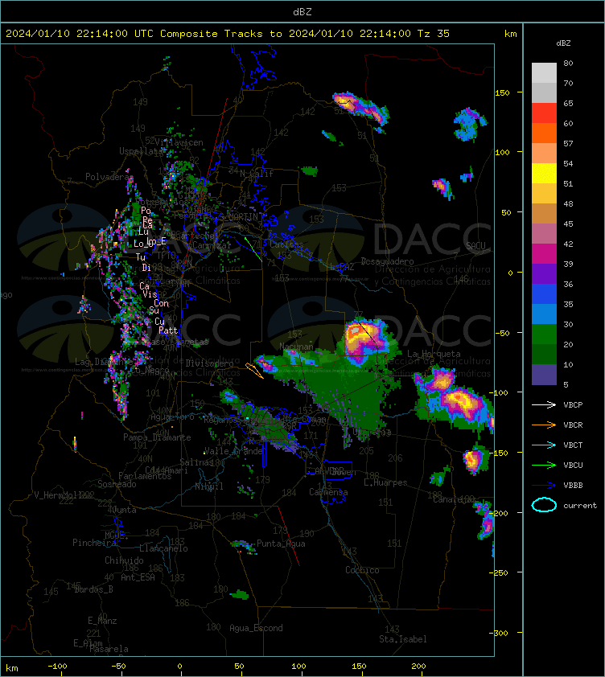Image resolution: width=605 pixels, height=677 pixels.
Task: Pick the dark orange swatch below red
Action: click(544, 133)
